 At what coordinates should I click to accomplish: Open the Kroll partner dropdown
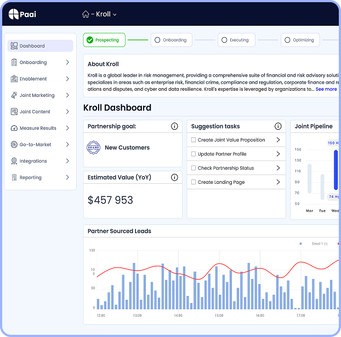coord(106,14)
